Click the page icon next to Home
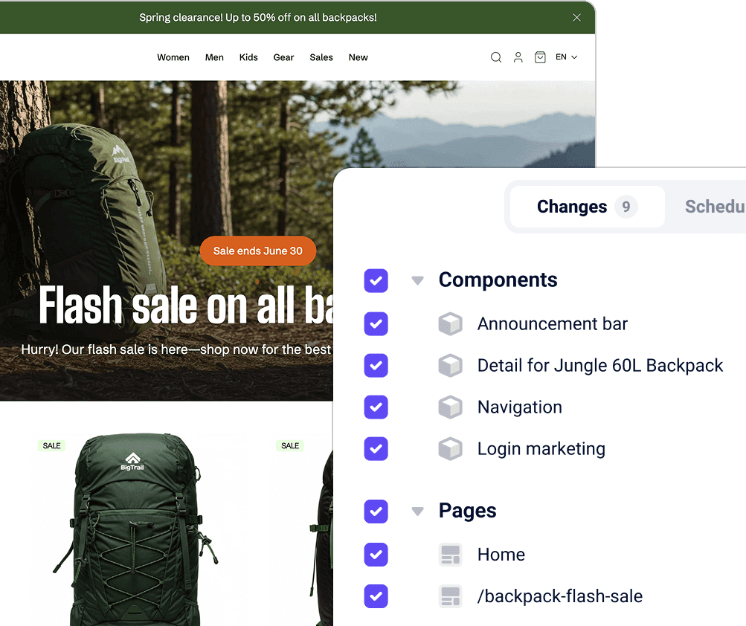 tap(450, 554)
